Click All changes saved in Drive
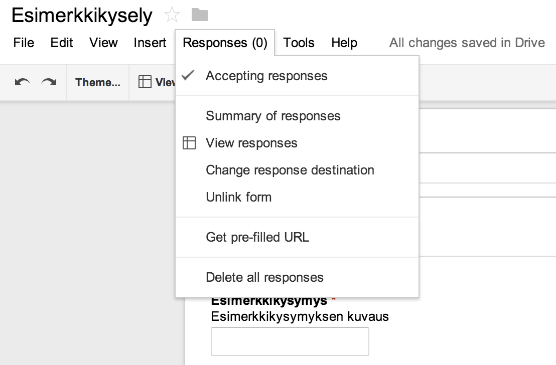This screenshot has width=556, height=365. (467, 43)
